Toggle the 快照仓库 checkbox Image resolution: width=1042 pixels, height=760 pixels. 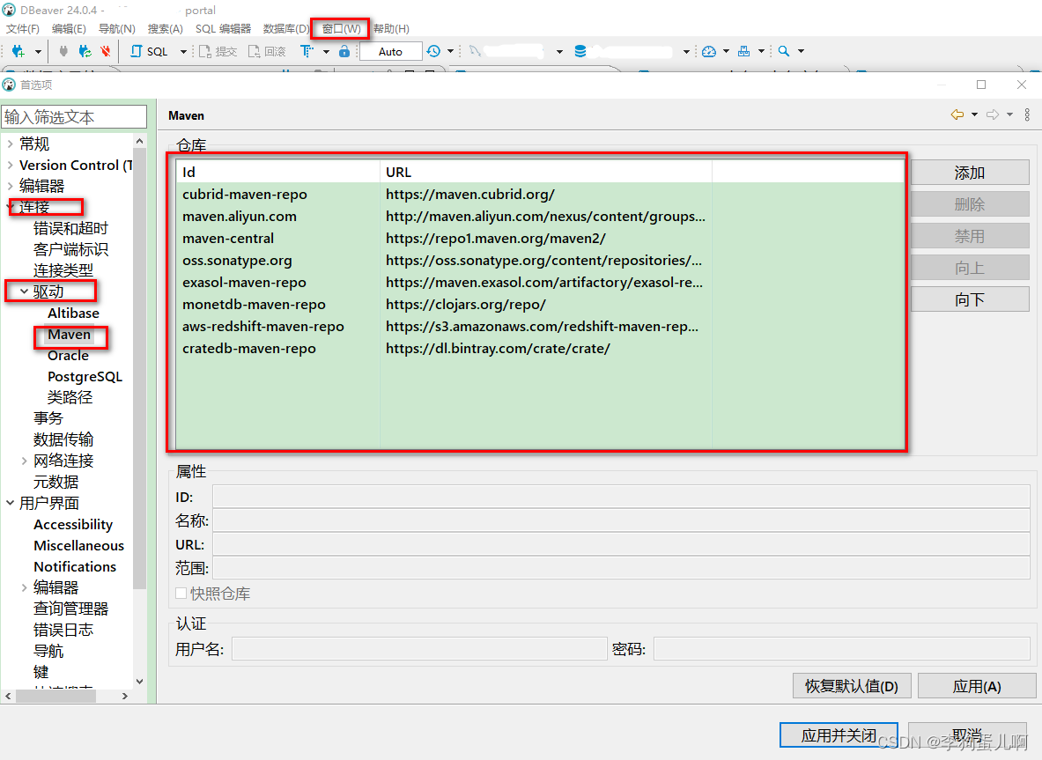point(181,594)
